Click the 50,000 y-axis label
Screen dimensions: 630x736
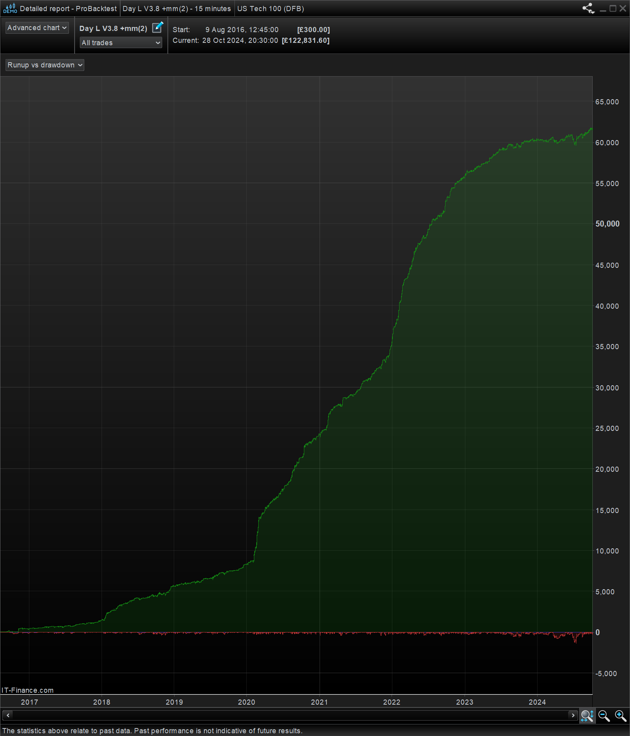(x=607, y=224)
